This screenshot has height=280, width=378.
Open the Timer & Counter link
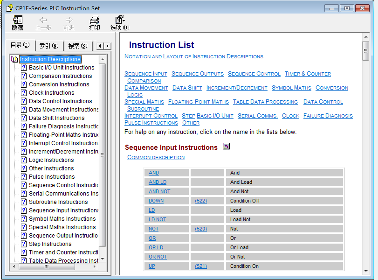(308, 74)
